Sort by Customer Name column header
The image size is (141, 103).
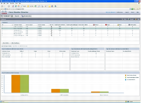coord(19,25)
